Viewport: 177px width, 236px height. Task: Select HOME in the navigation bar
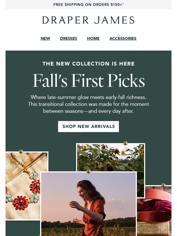pyautogui.click(x=93, y=38)
